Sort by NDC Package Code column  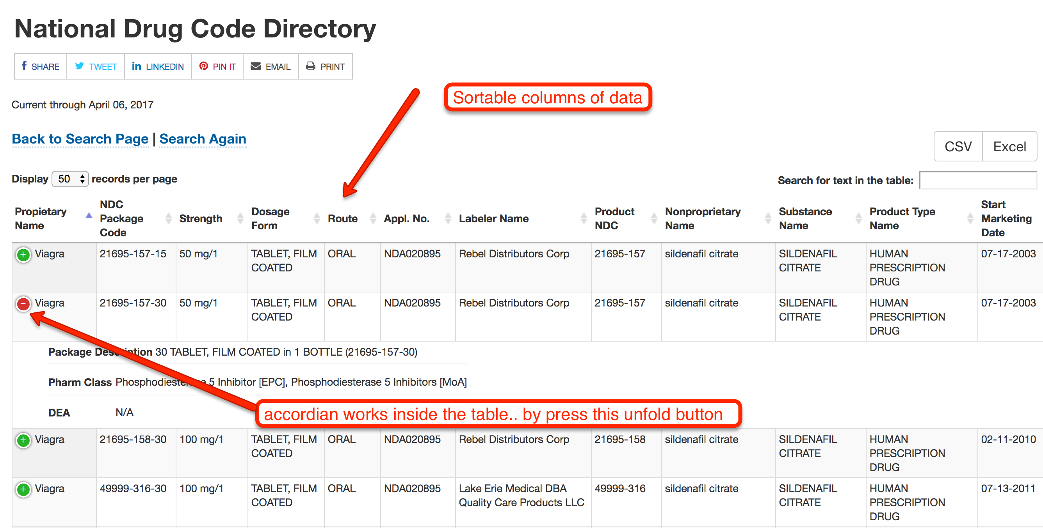pyautogui.click(x=135, y=218)
